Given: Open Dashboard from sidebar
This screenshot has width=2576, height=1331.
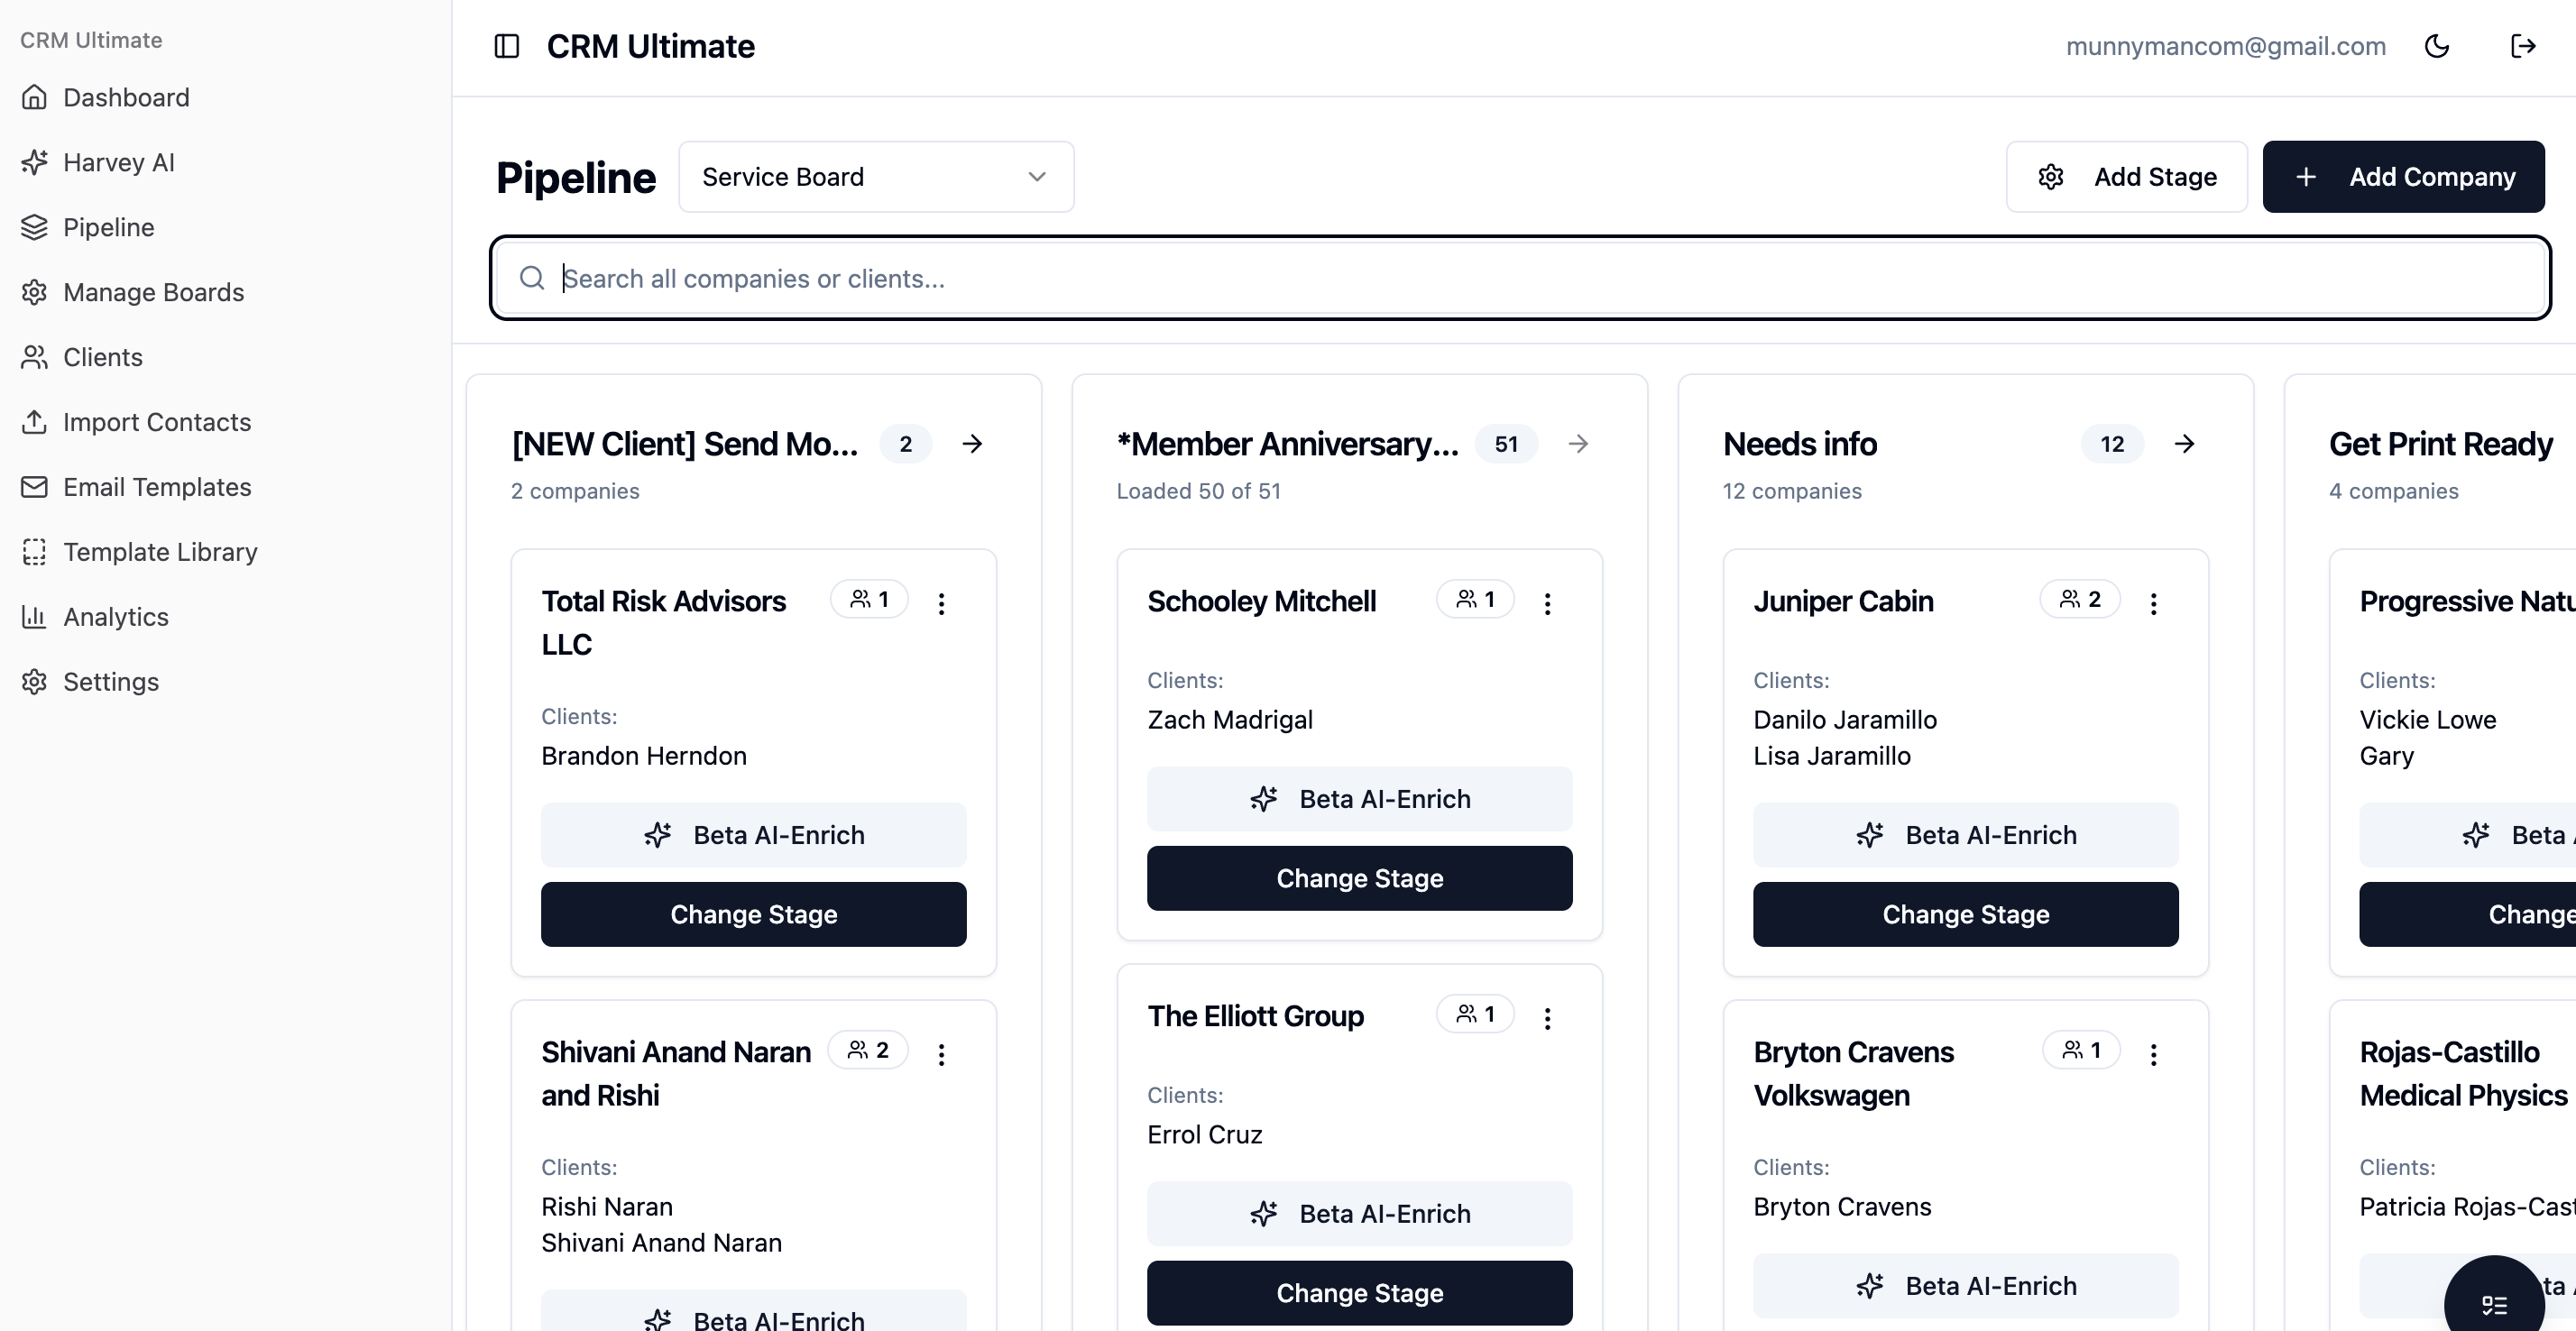Looking at the screenshot, I should point(126,97).
